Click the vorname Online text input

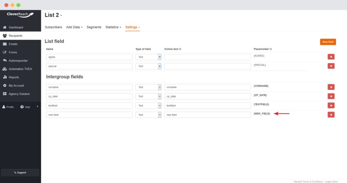pos(207,87)
